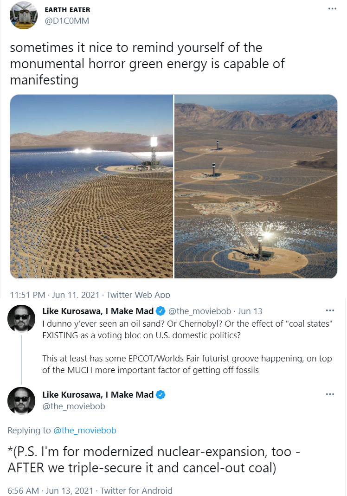Click @the_moviebob handle below the lower display name
The image size is (347, 496).
coord(74,406)
